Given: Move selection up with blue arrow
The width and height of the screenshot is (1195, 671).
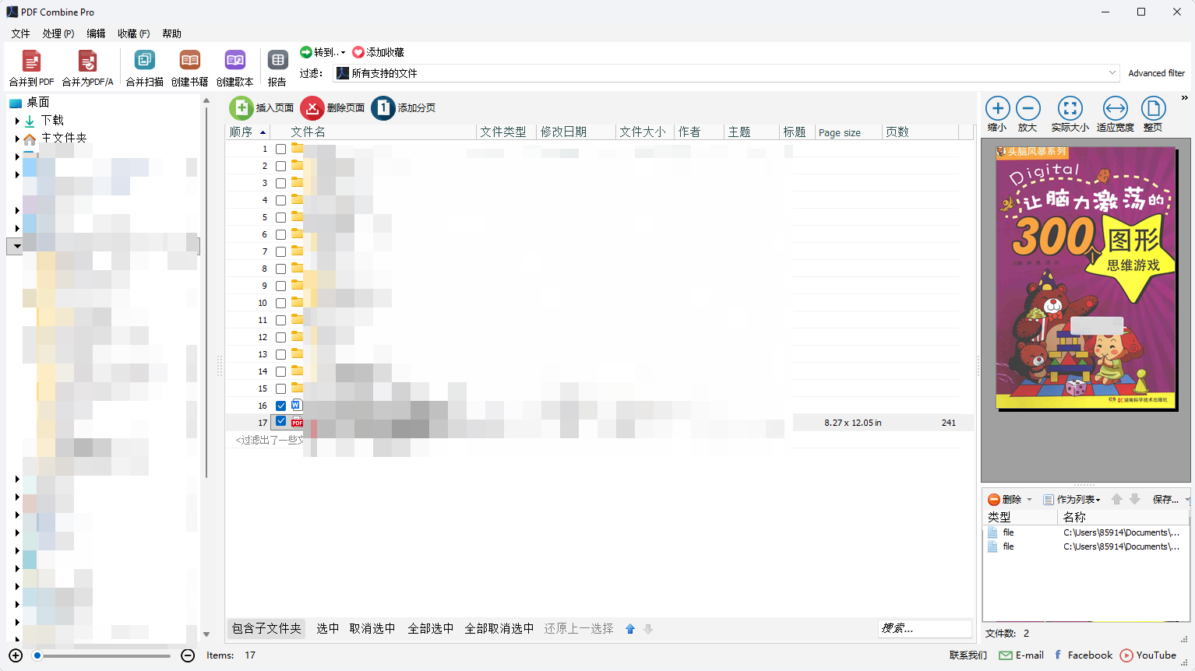Looking at the screenshot, I should click(x=630, y=629).
